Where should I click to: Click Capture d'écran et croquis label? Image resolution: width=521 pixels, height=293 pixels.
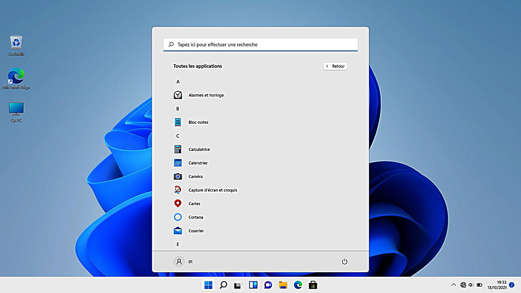pos(213,190)
